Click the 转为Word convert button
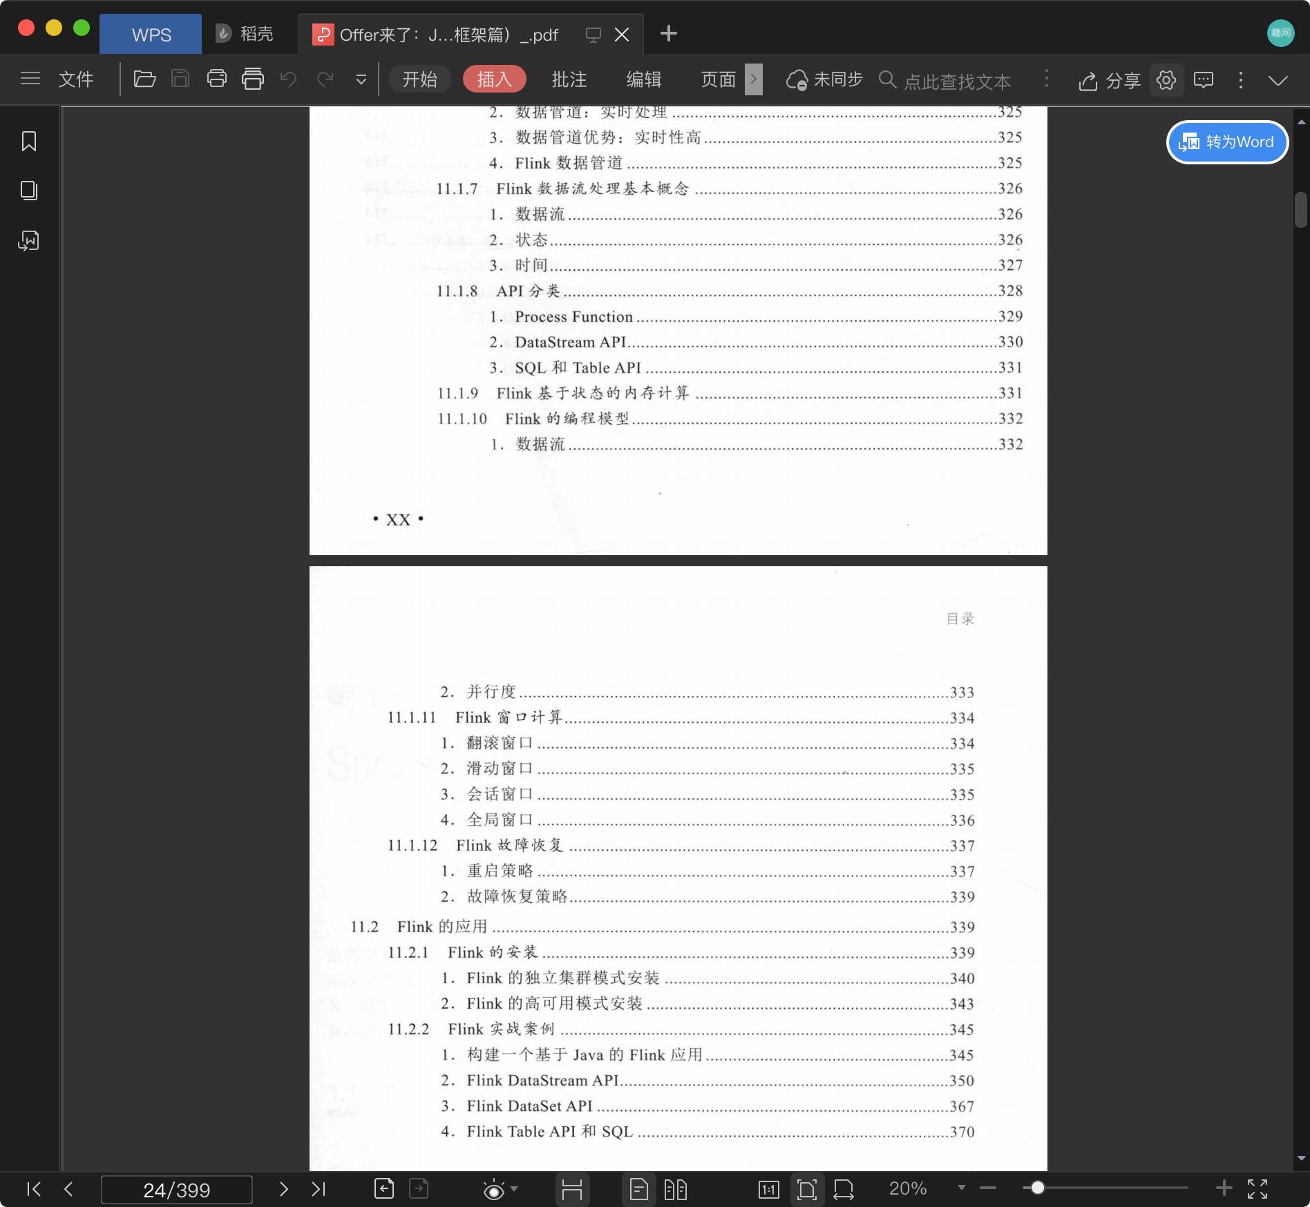1310x1207 pixels. click(x=1228, y=142)
